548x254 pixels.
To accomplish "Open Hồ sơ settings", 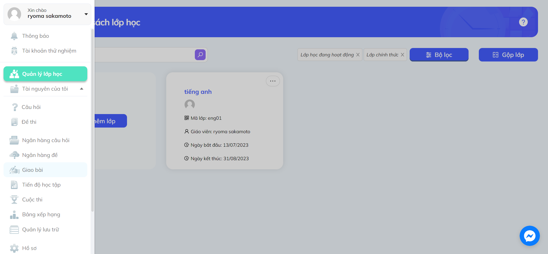I will (45, 248).
